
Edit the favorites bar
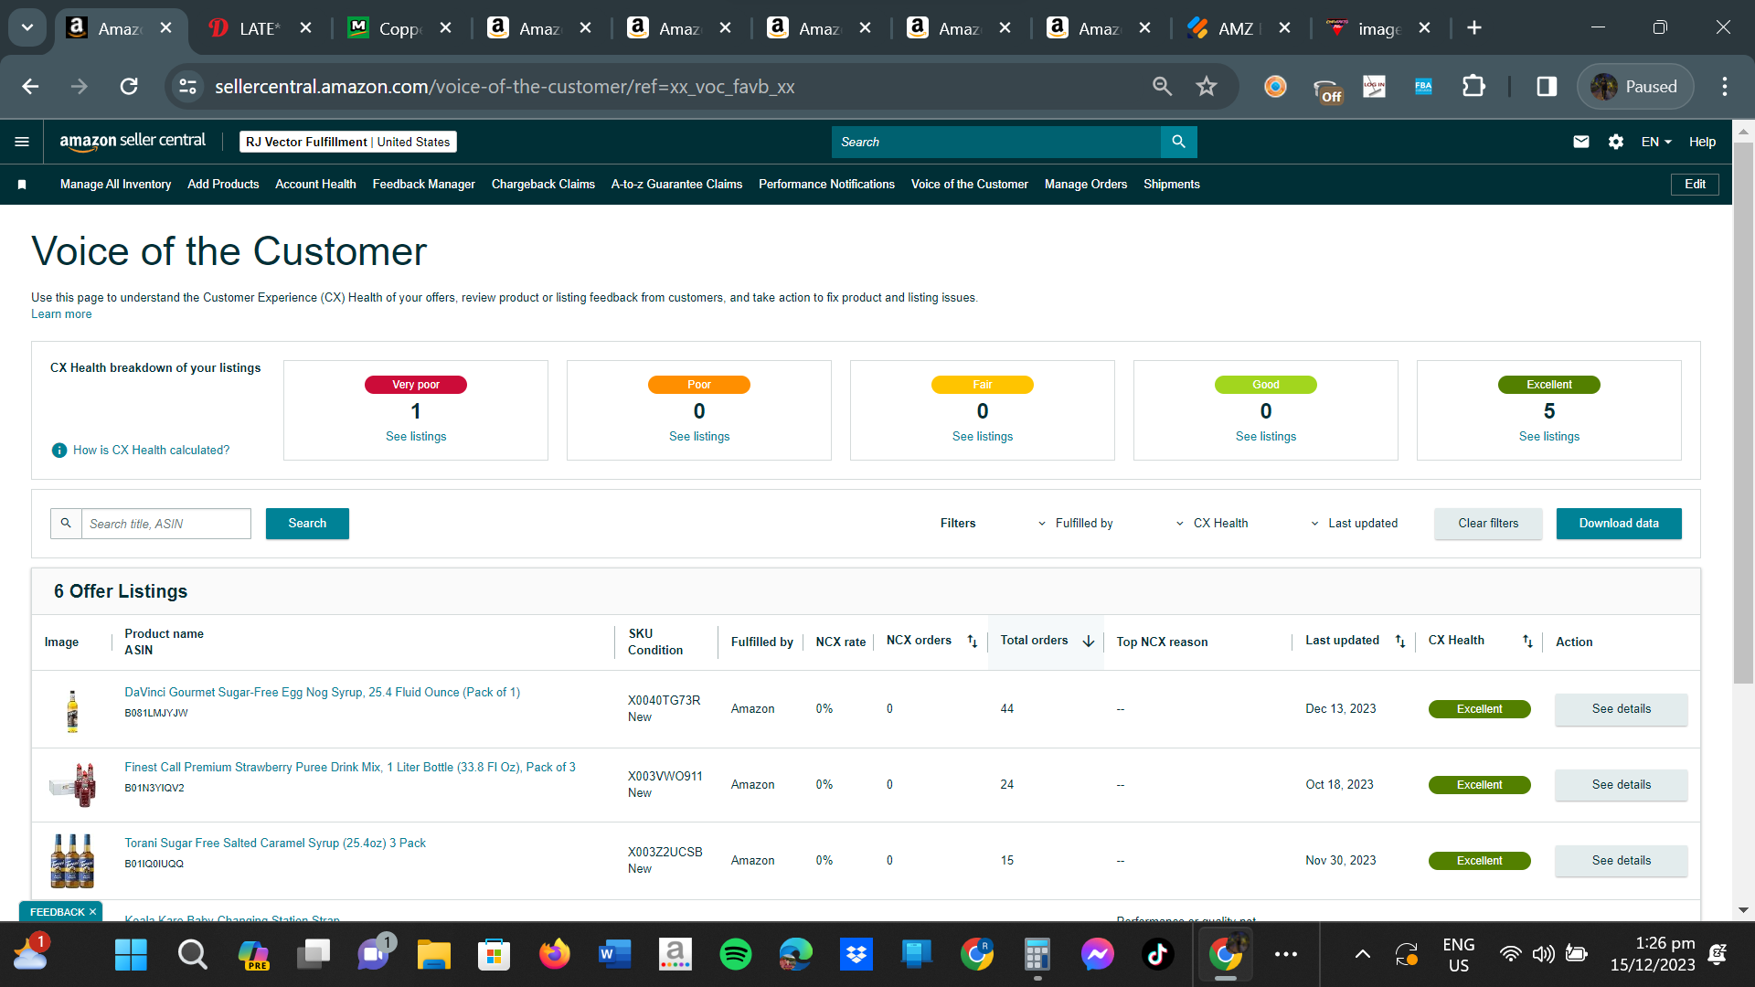[x=1695, y=185]
